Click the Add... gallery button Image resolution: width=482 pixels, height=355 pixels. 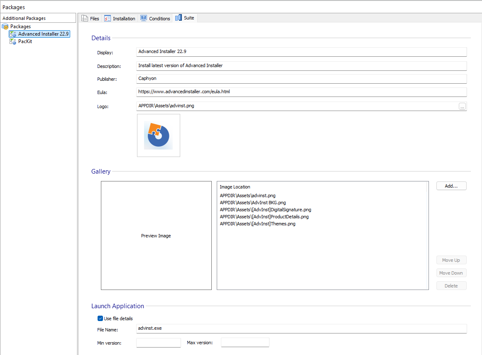[x=451, y=186]
